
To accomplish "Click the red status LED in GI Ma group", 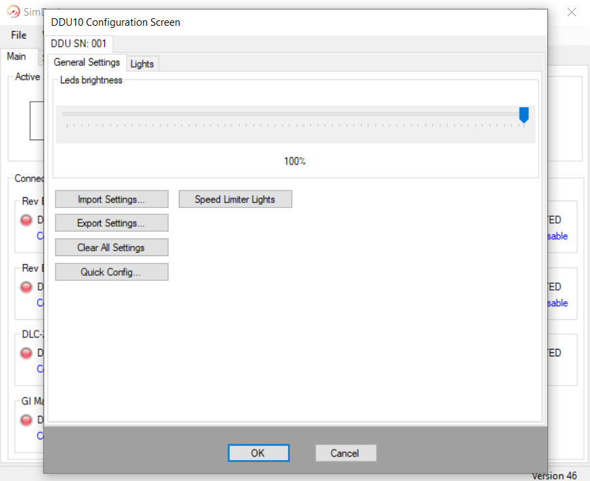I will point(26,420).
